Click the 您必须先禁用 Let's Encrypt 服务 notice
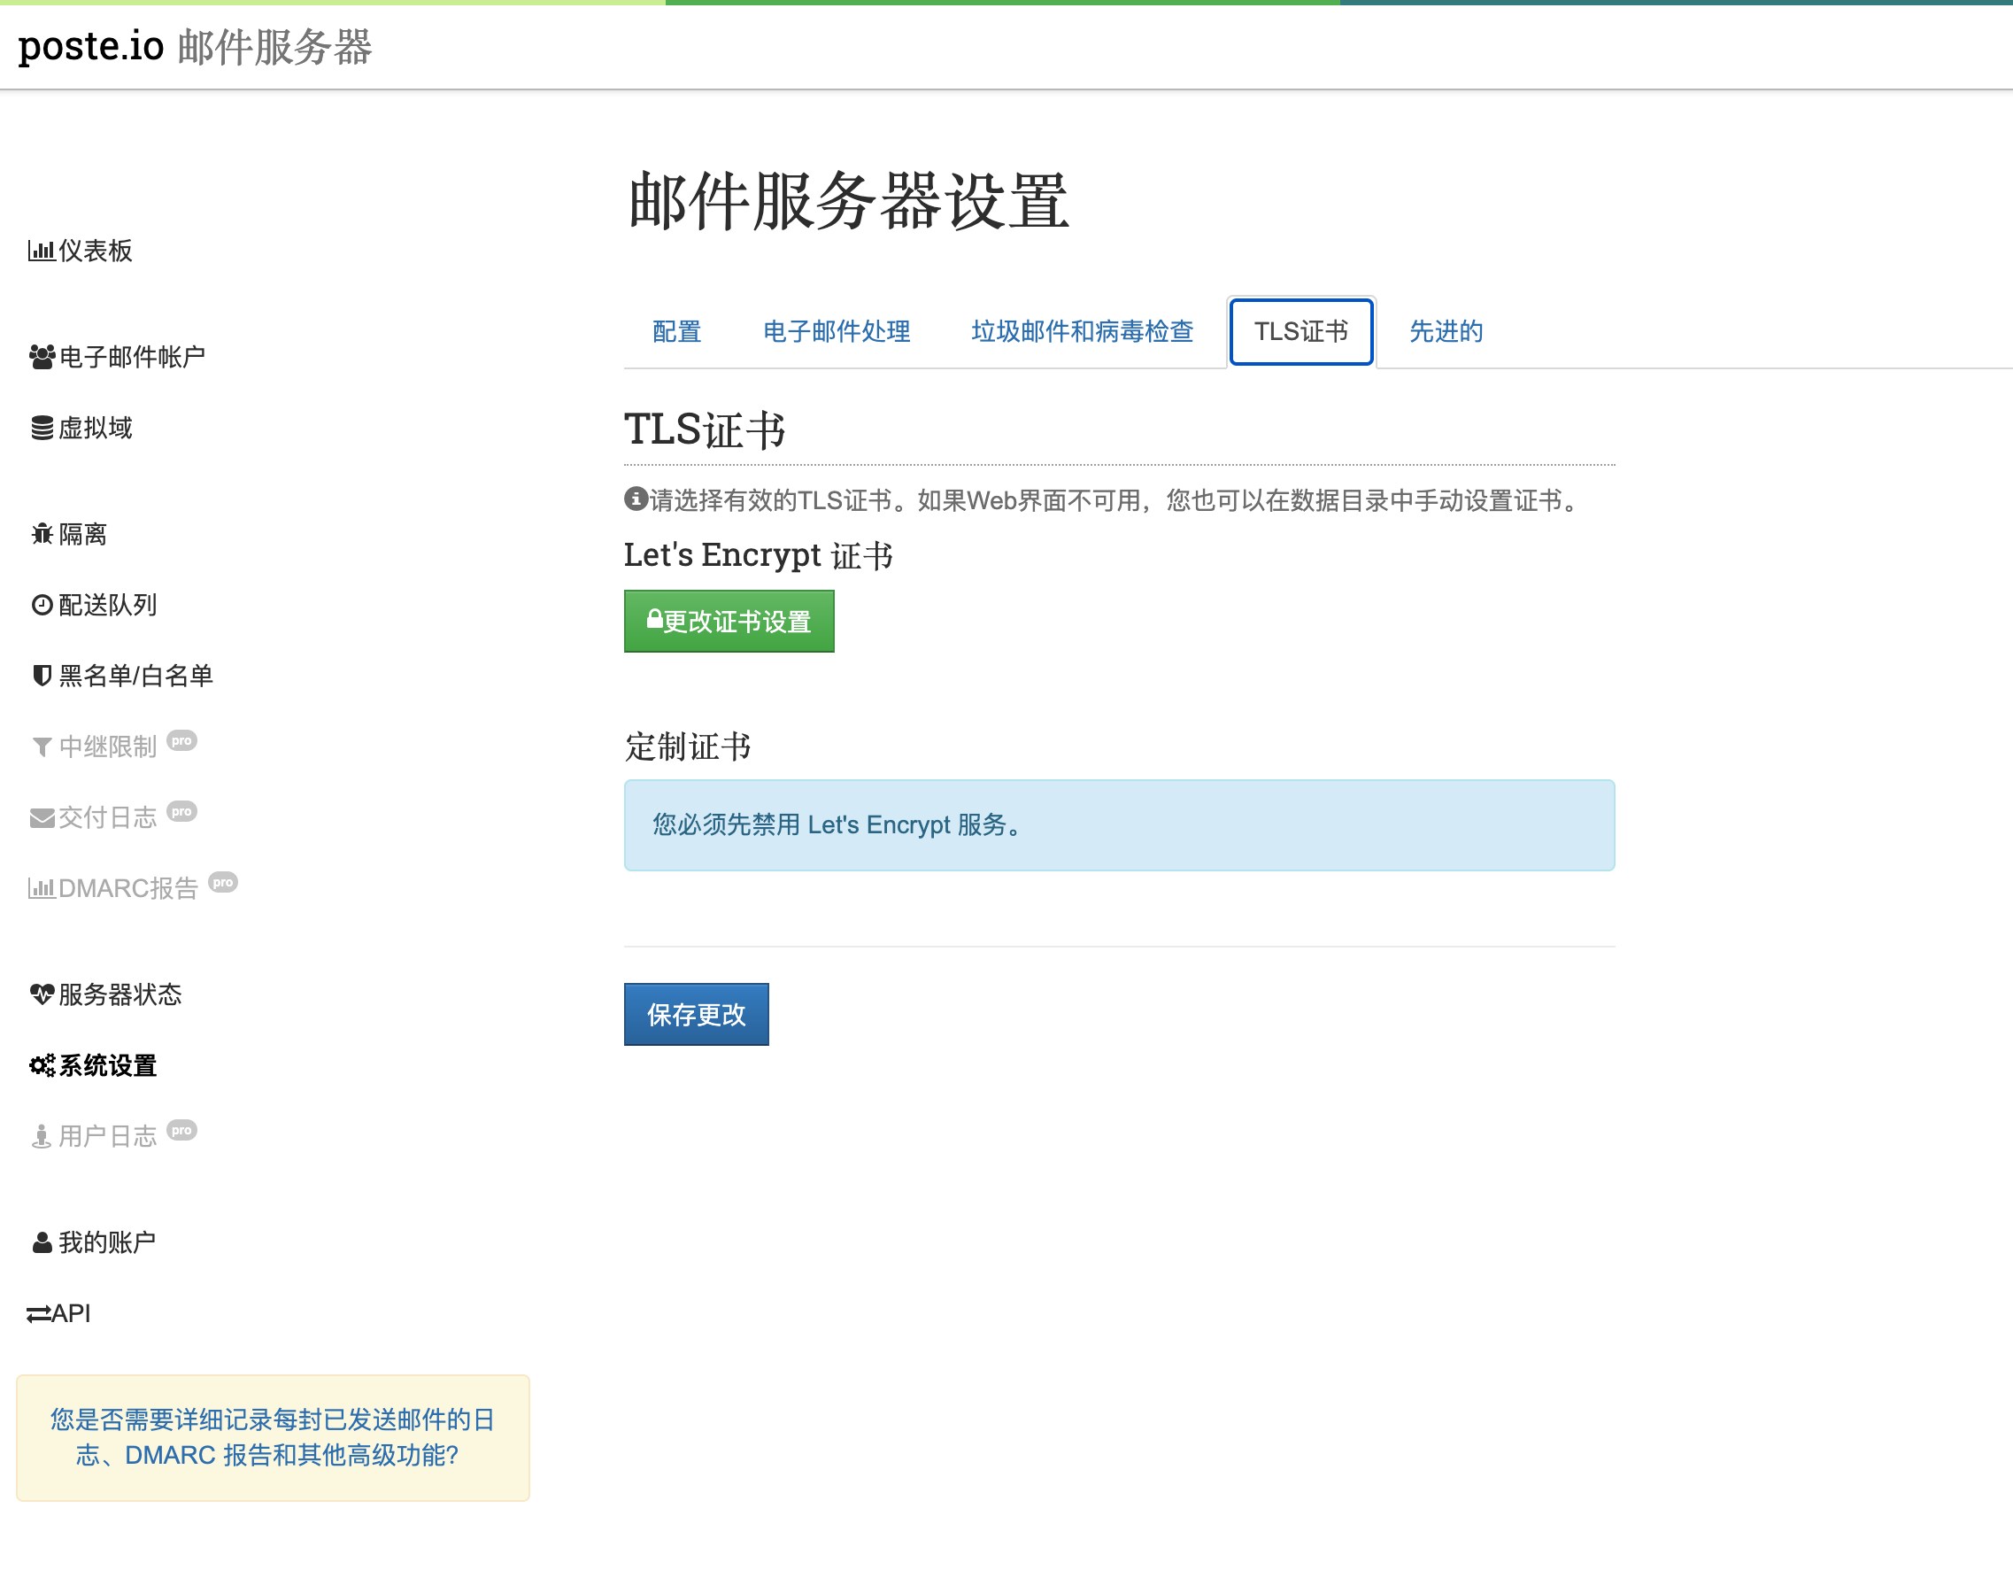 pos(1119,825)
